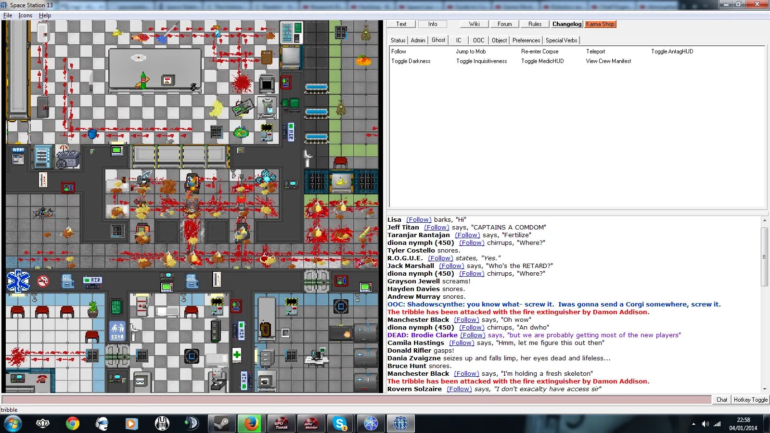Follow Rovern Solzaire via chat link
The image size is (770, 433).
[x=459, y=389]
